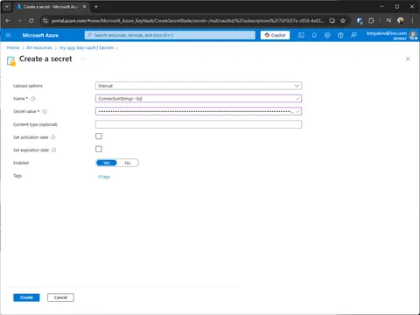Open portal settings gear
420x315 pixels.
coord(327,35)
